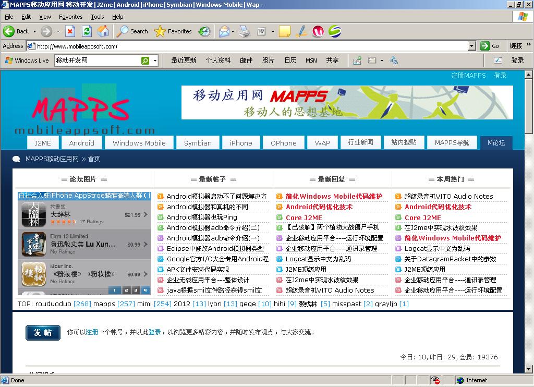534x387 pixels.
Task: Click the Windows Live translate icon
Action: tap(394, 61)
